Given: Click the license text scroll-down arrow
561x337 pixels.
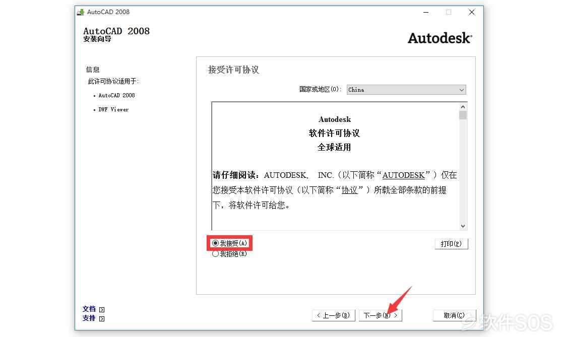Looking at the screenshot, I should pos(463,226).
